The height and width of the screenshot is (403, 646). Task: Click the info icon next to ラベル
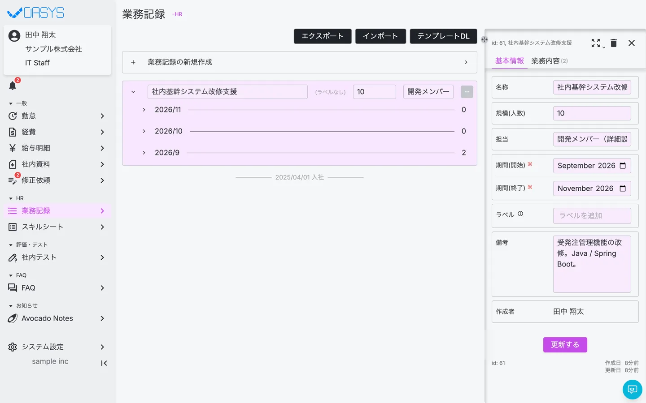520,214
